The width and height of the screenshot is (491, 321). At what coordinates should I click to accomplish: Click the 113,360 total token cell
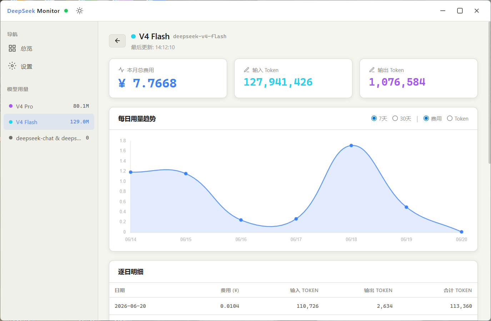pyautogui.click(x=461, y=306)
